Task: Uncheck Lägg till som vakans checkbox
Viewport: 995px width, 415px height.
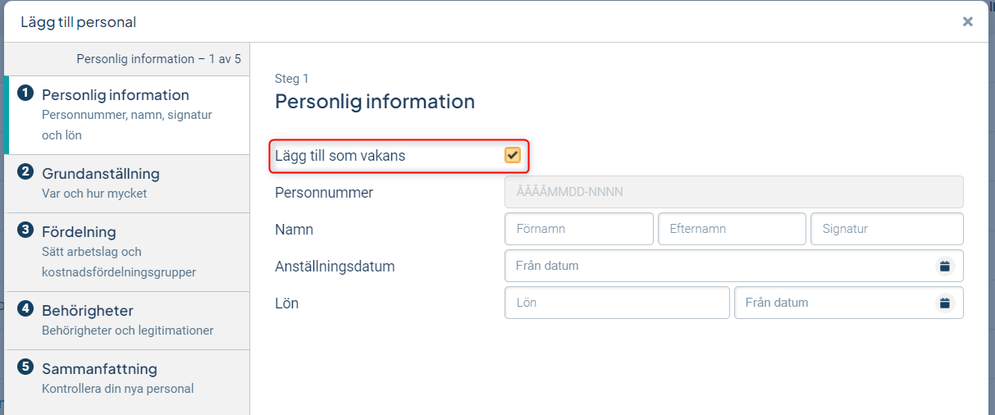Action: (513, 155)
